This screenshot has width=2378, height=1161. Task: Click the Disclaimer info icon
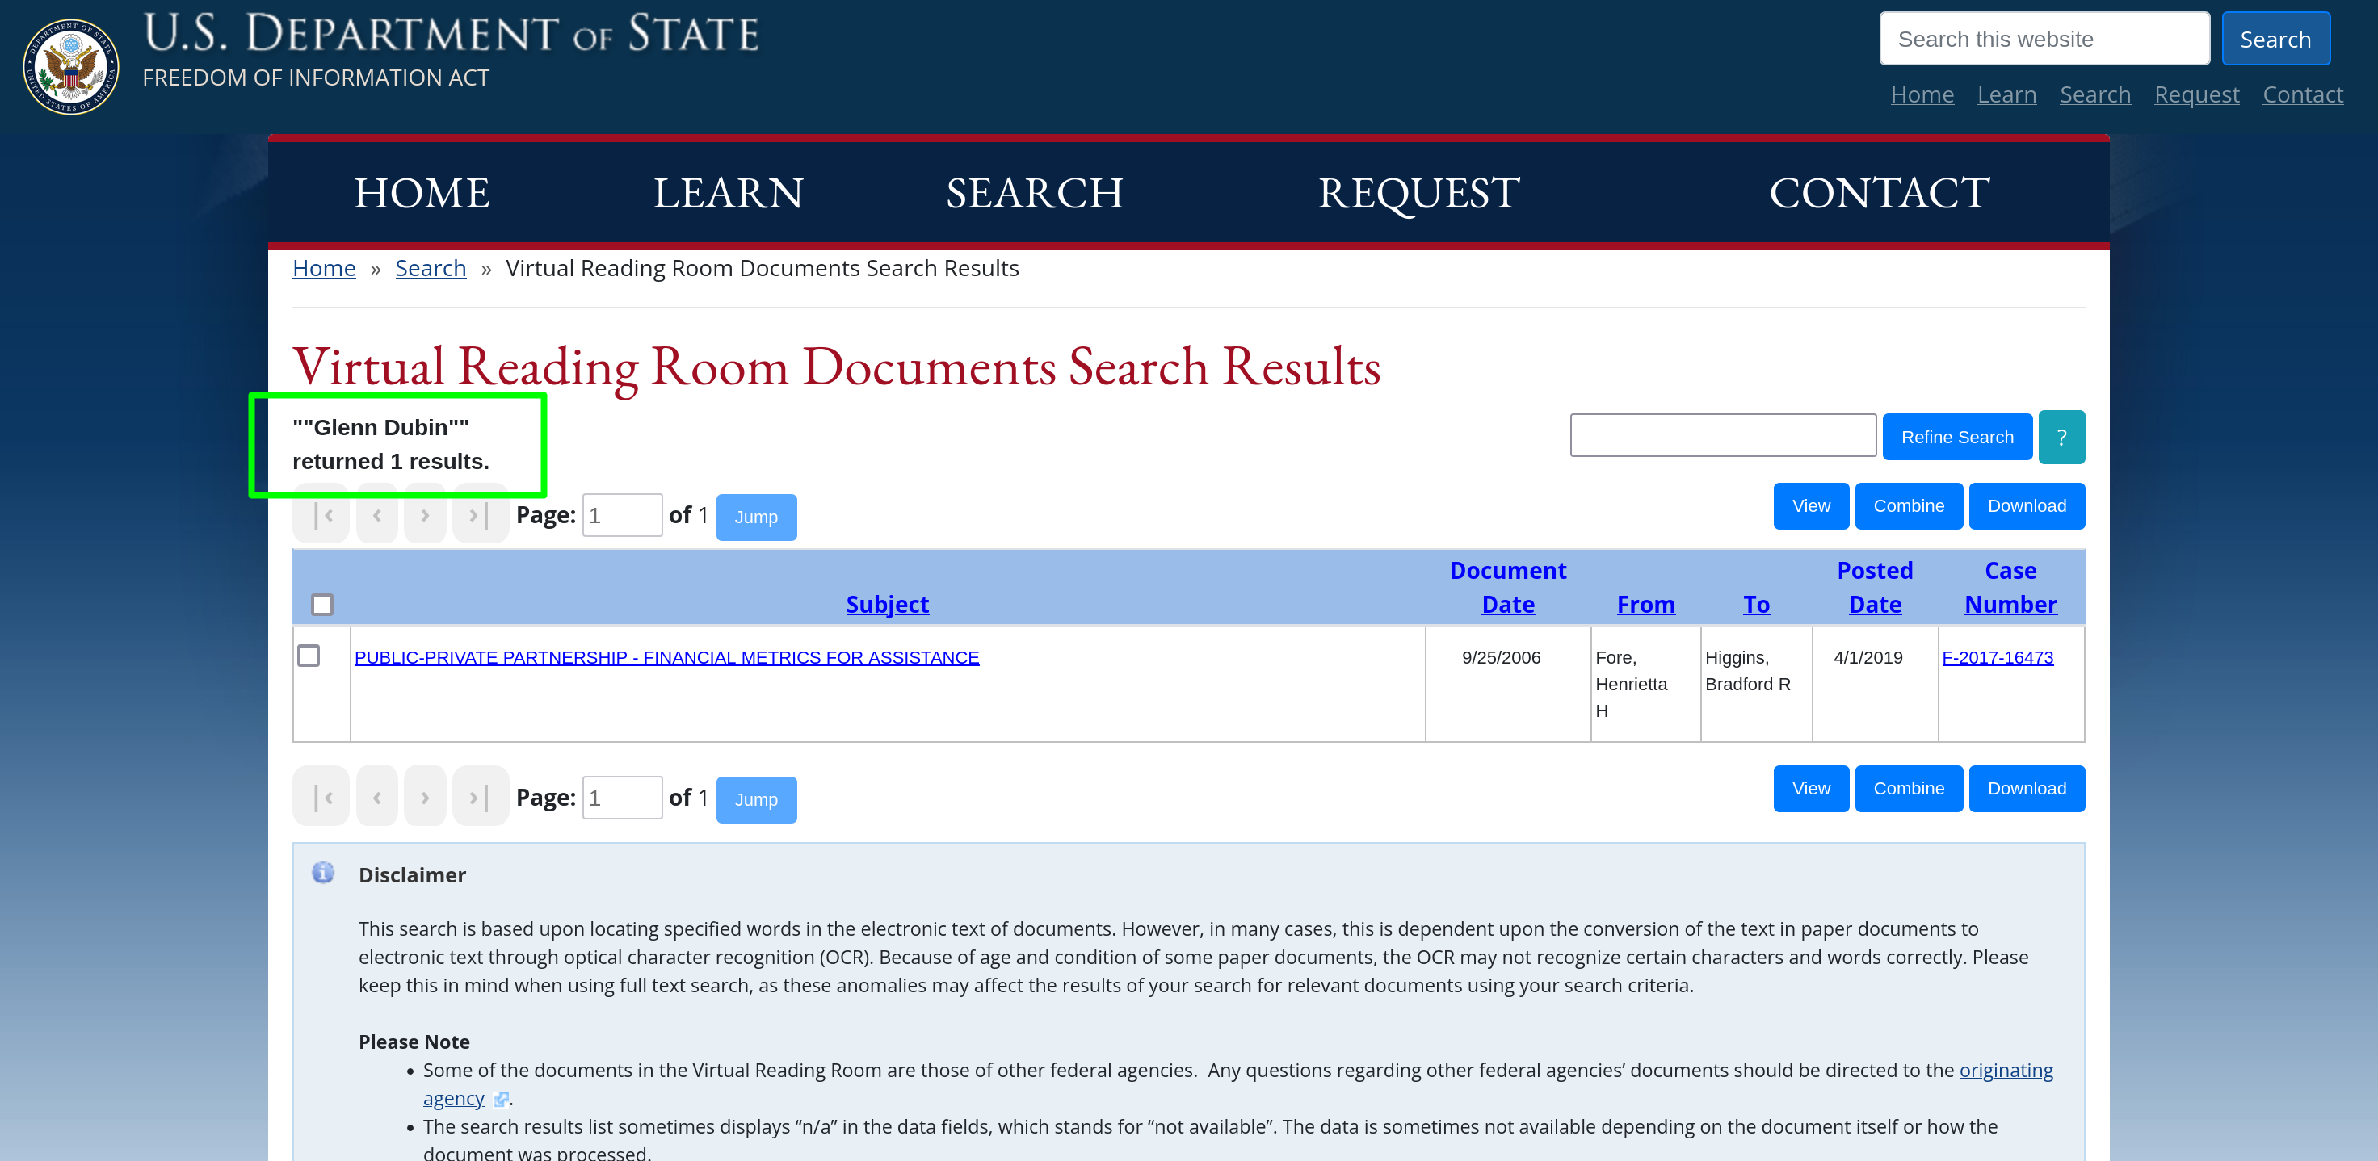(x=322, y=872)
